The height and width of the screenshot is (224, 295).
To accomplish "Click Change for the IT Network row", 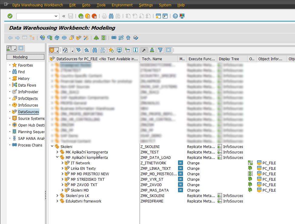I will [x=193, y=163].
